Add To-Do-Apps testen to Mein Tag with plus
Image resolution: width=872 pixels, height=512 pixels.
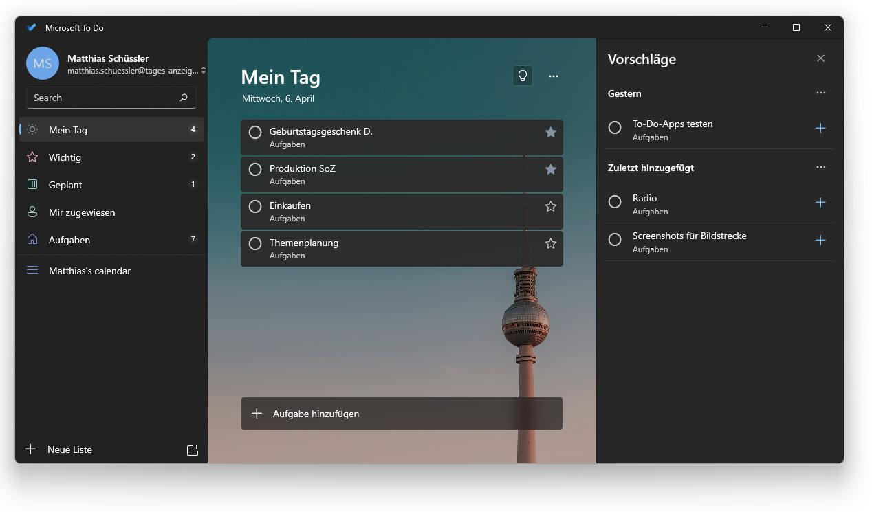(x=820, y=129)
